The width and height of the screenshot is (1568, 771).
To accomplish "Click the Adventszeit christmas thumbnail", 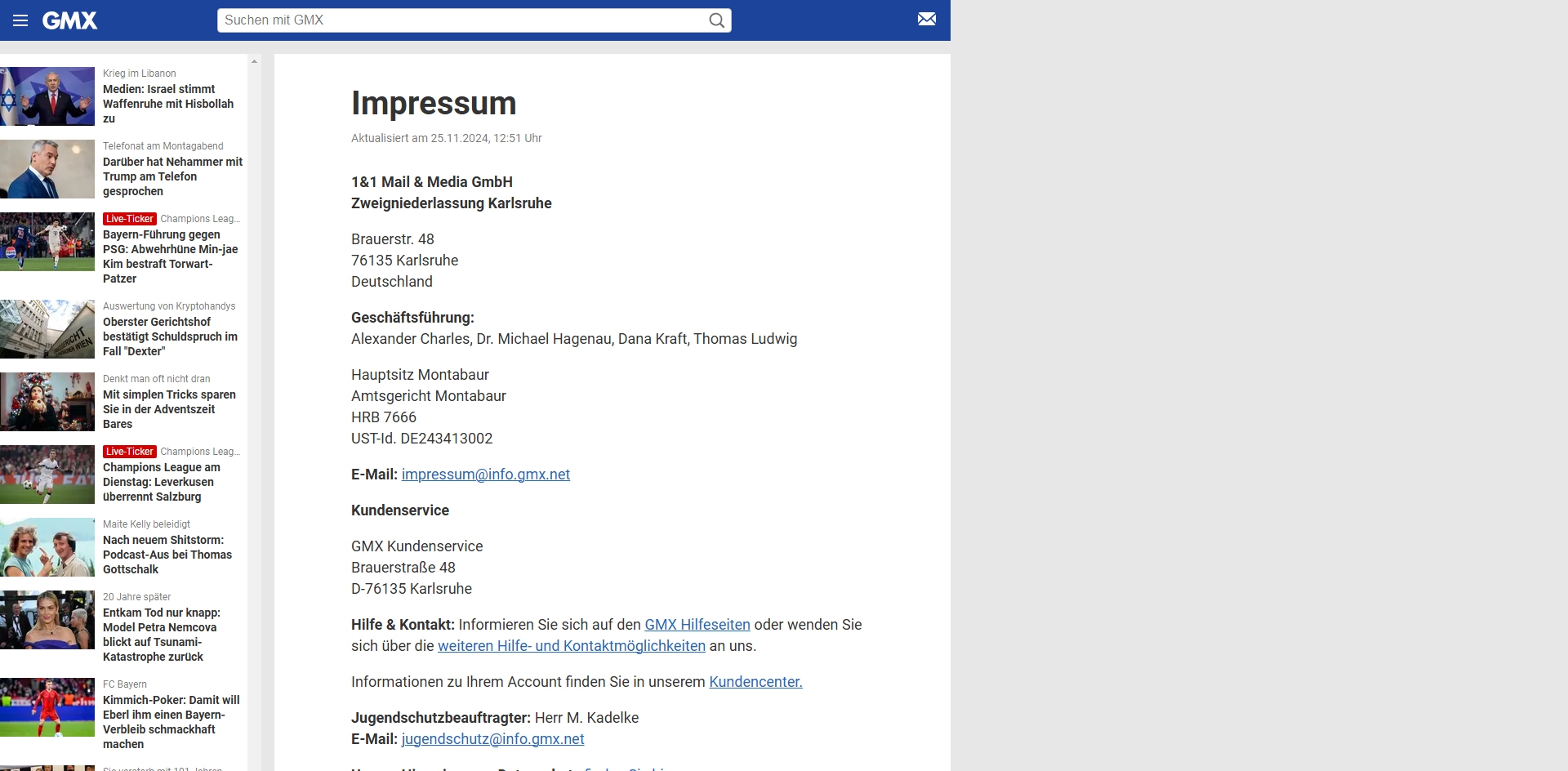I will coord(47,402).
